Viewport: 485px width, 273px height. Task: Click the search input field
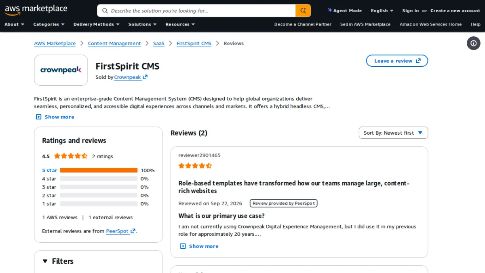202,11
